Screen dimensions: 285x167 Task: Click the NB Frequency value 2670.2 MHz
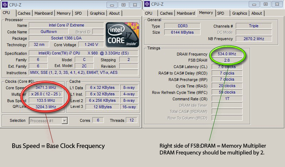[x=254, y=39]
